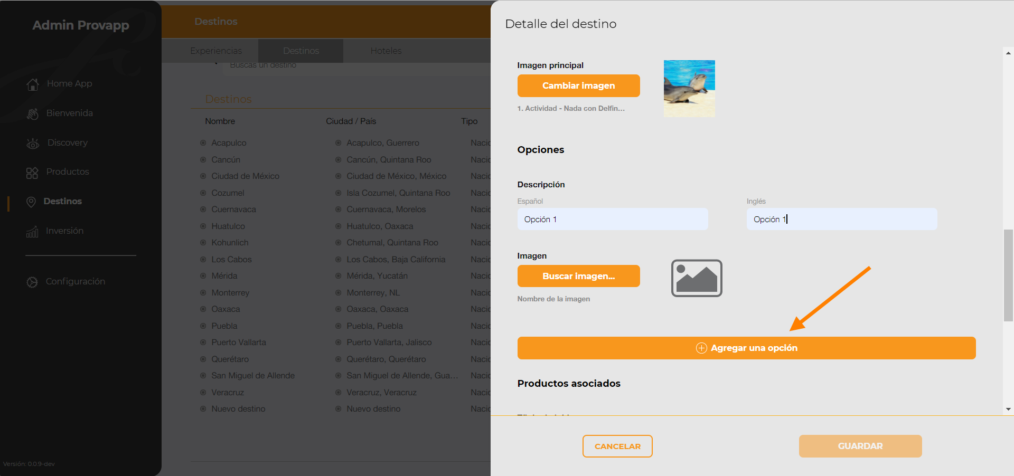This screenshot has width=1014, height=476.
Task: Switch to Experiencias tab
Action: (216, 51)
